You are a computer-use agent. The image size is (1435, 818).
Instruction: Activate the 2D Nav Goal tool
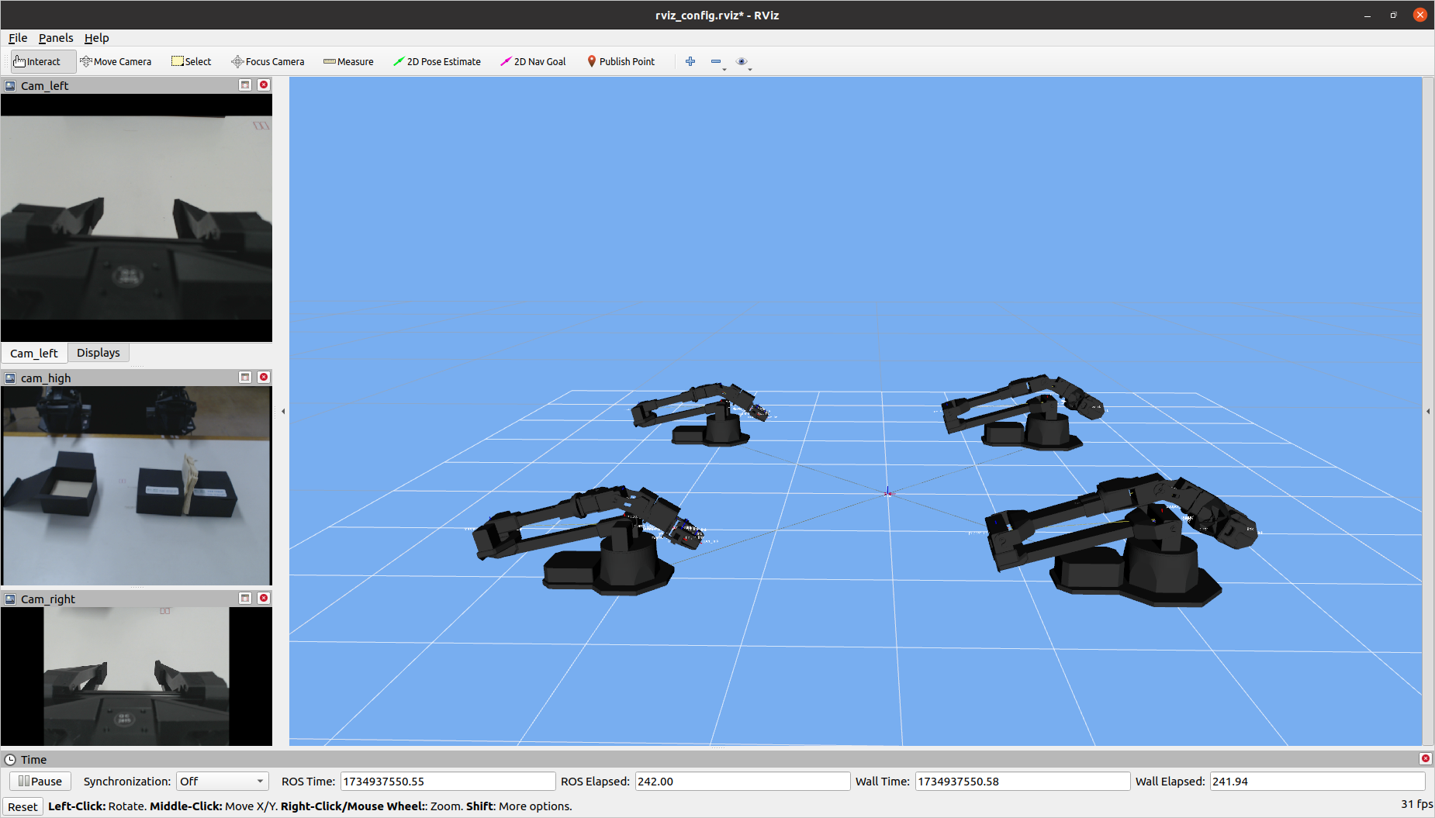(533, 61)
